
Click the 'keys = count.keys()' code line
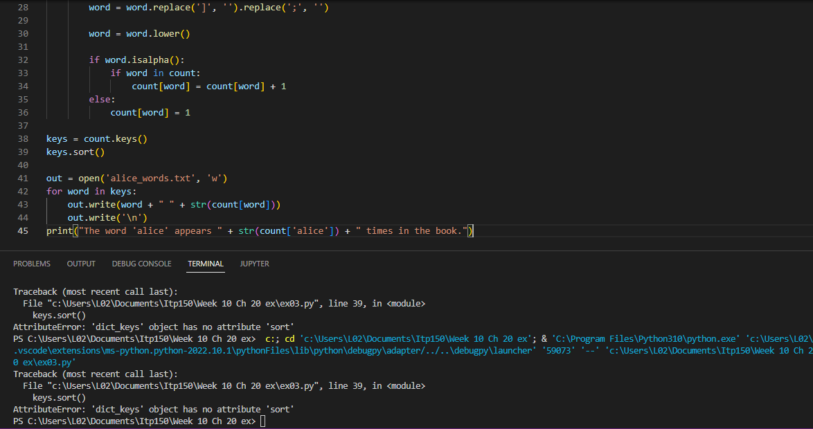click(97, 139)
